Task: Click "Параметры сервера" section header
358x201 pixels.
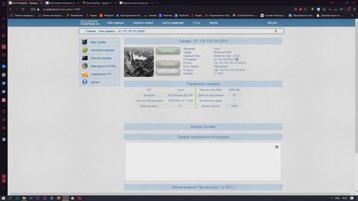Action: point(203,84)
